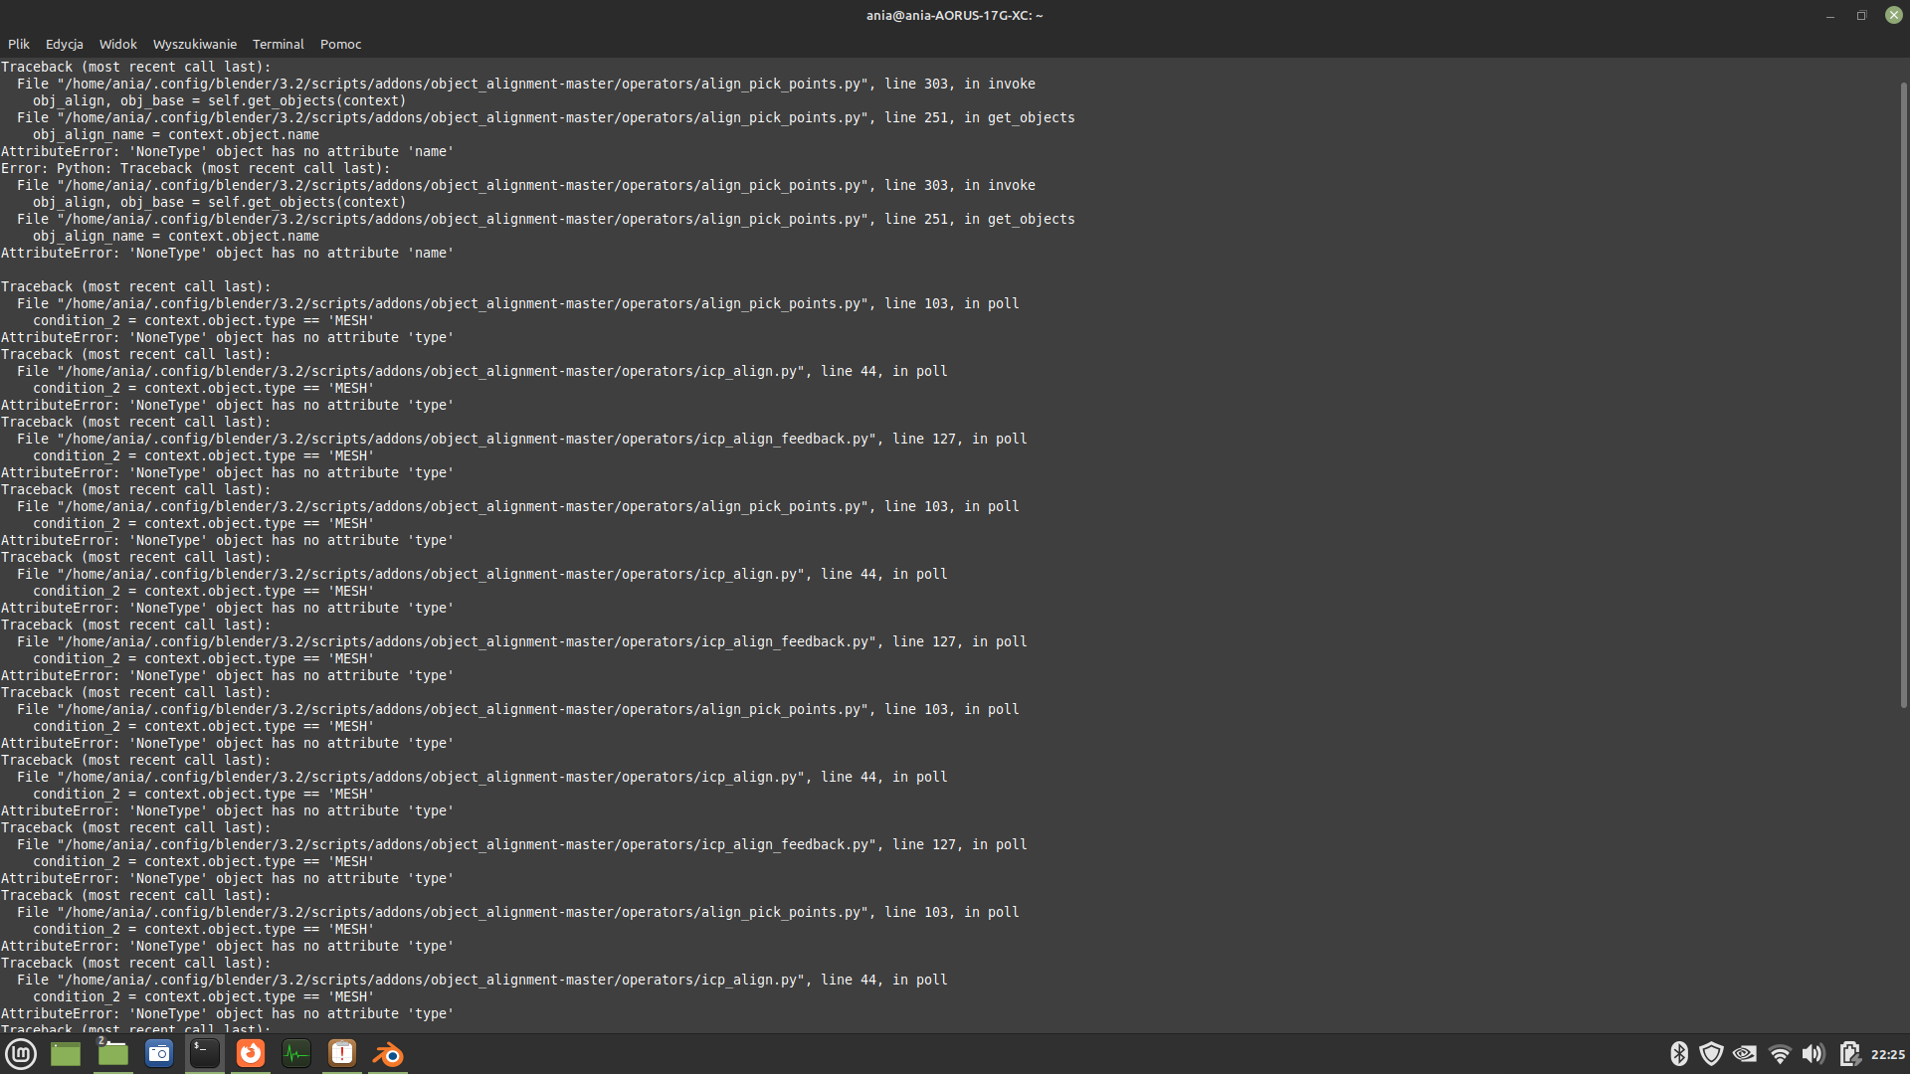Open the Terminal menu
The image size is (1910, 1074).
tap(278, 44)
